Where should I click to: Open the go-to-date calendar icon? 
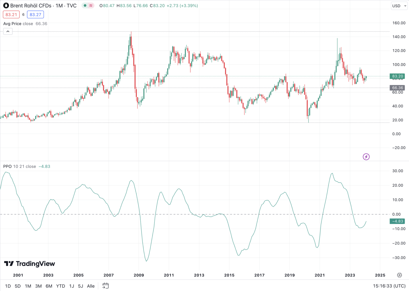105,286
